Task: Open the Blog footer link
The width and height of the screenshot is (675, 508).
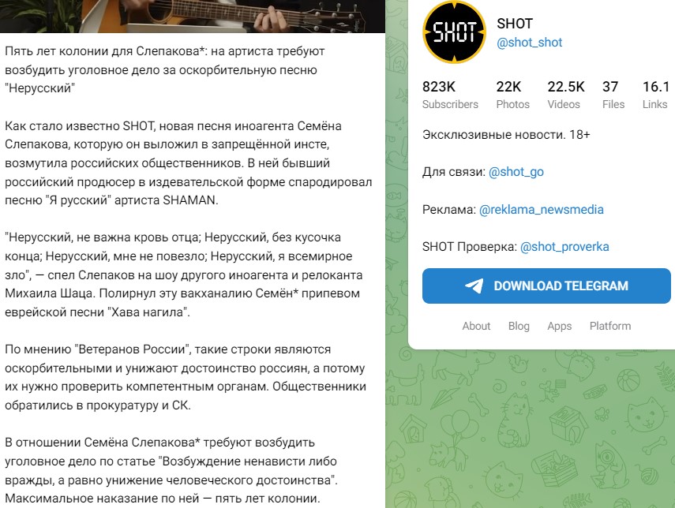Action: 519,326
